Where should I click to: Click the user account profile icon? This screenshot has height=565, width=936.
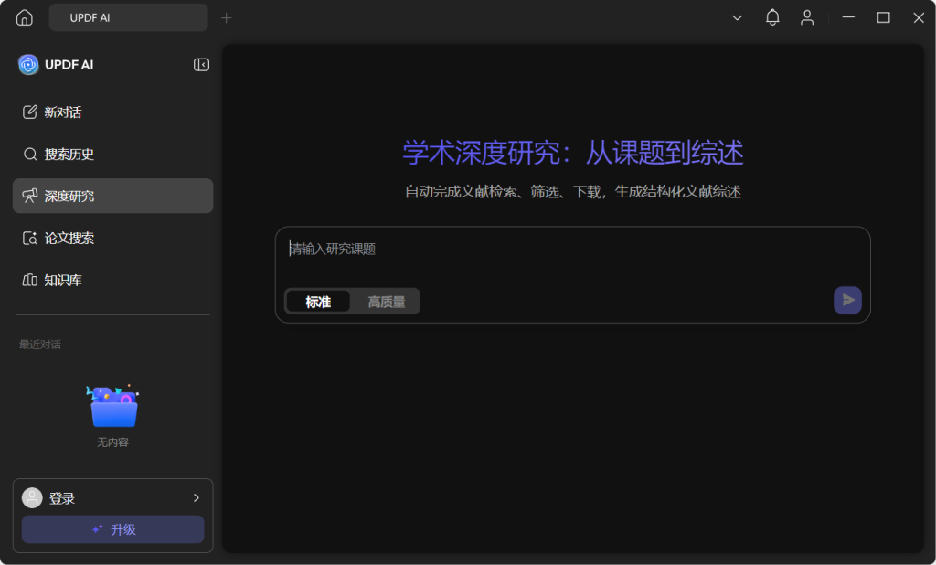tap(807, 17)
